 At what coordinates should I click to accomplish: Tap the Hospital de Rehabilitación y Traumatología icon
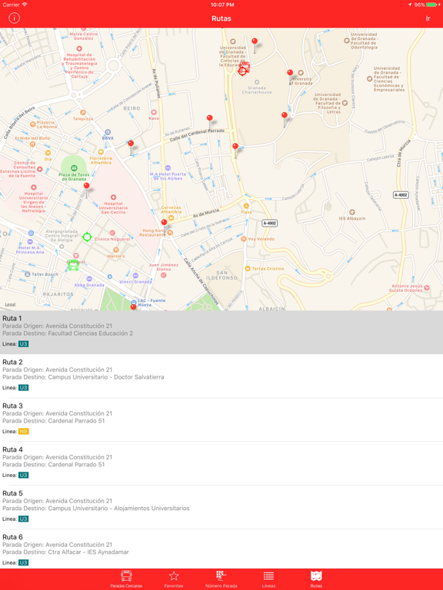[79, 48]
